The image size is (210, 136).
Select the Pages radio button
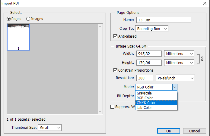point(9,19)
